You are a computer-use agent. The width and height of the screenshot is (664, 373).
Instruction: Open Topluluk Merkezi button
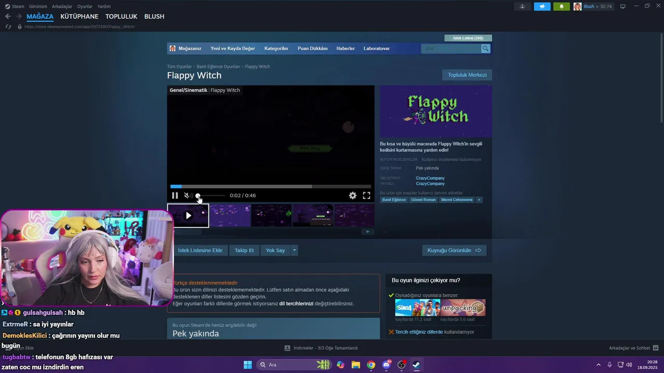[x=467, y=75]
